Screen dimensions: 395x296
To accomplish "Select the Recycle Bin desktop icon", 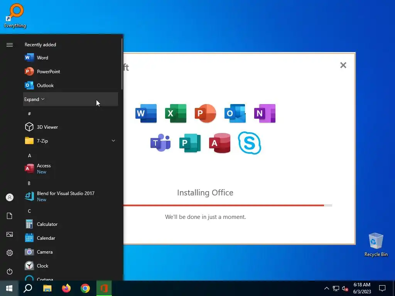I will [376, 245].
